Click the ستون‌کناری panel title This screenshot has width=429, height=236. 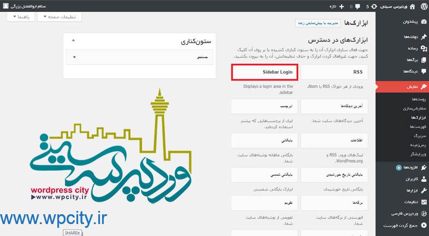tap(196, 41)
